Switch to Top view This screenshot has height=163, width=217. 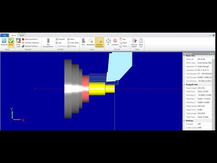point(123,39)
